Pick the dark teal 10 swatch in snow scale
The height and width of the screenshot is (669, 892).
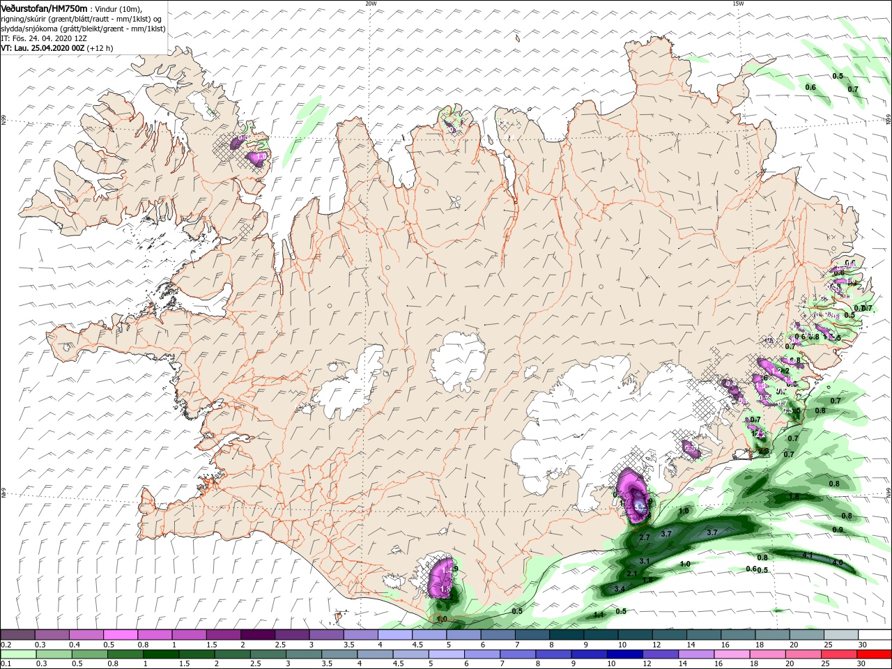pyautogui.click(x=634, y=634)
